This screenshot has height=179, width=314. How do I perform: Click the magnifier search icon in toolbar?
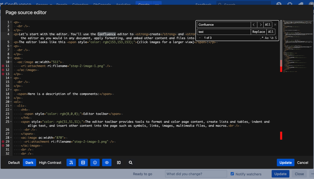pyautogui.click(x=131, y=163)
